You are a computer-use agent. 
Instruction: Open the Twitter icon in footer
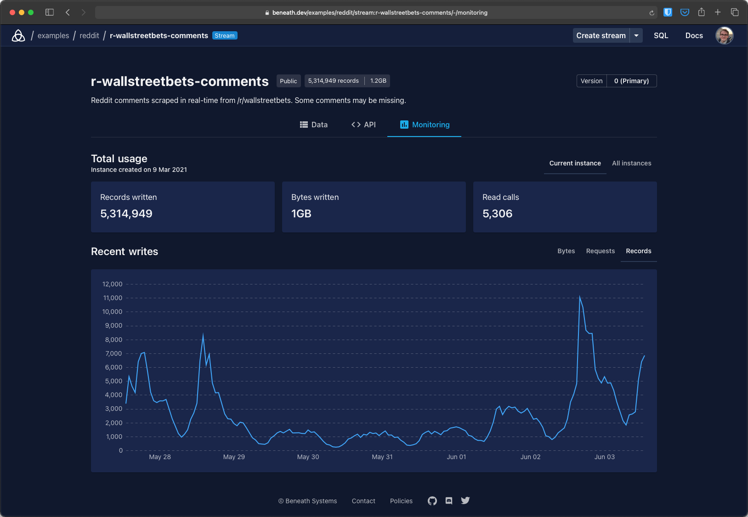click(x=465, y=500)
